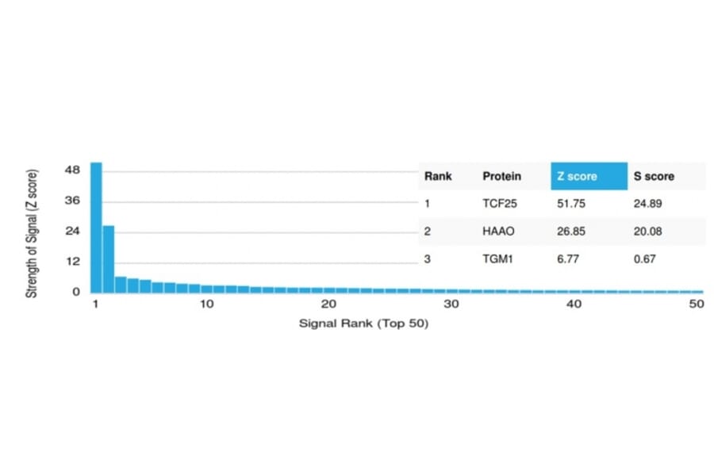The width and height of the screenshot is (714, 471).
Task: Click the Rank column header
Action: [438, 176]
